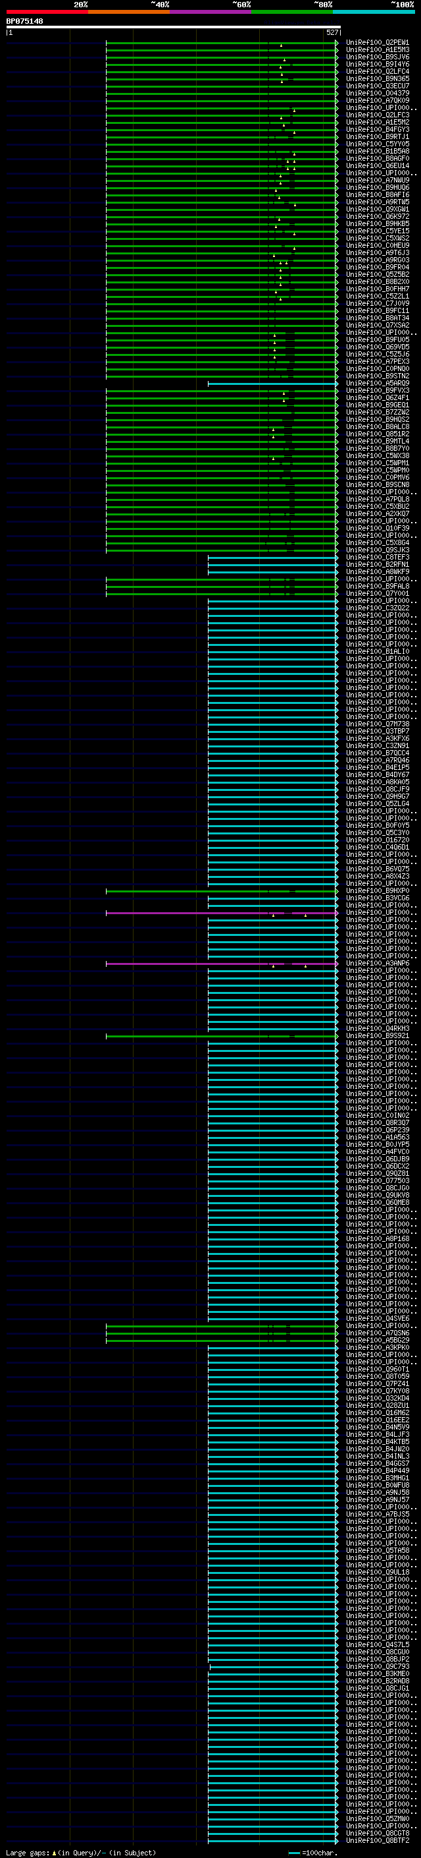The height and width of the screenshot is (1858, 421).
Task: Click hit label UniRef100_Q9SJK3
Action: pyautogui.click(x=377, y=550)
